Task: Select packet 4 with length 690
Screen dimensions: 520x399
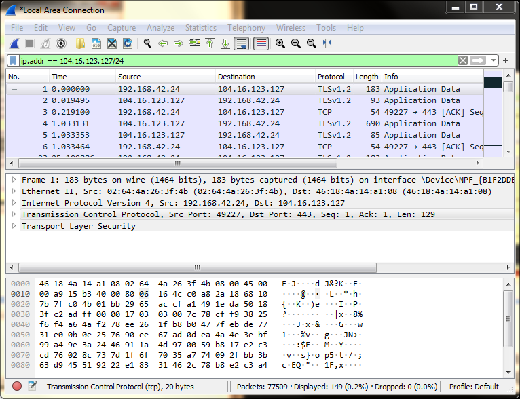Action: tap(245, 123)
